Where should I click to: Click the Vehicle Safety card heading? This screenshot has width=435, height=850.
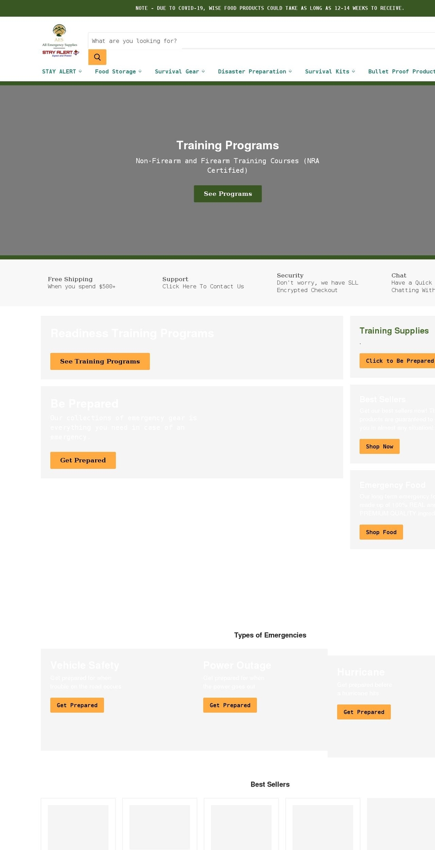tap(85, 665)
